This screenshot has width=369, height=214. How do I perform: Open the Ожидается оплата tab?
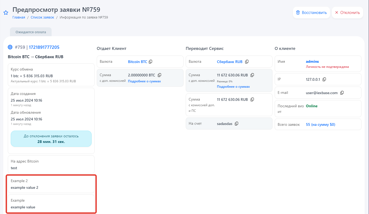point(31,32)
